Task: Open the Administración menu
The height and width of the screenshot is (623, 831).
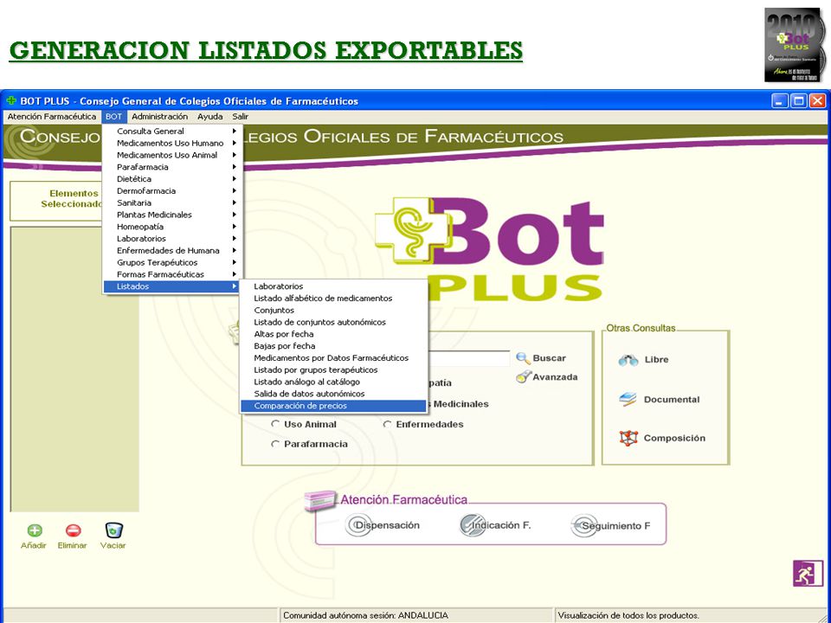Action: pos(159,117)
